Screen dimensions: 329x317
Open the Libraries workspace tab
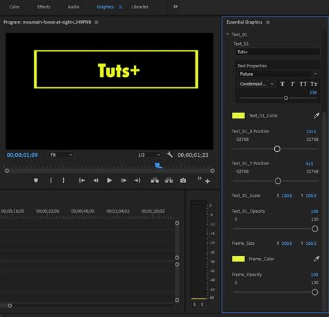click(140, 7)
